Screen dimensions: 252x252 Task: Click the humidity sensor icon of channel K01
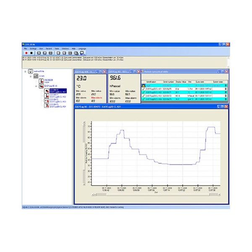[47, 91]
